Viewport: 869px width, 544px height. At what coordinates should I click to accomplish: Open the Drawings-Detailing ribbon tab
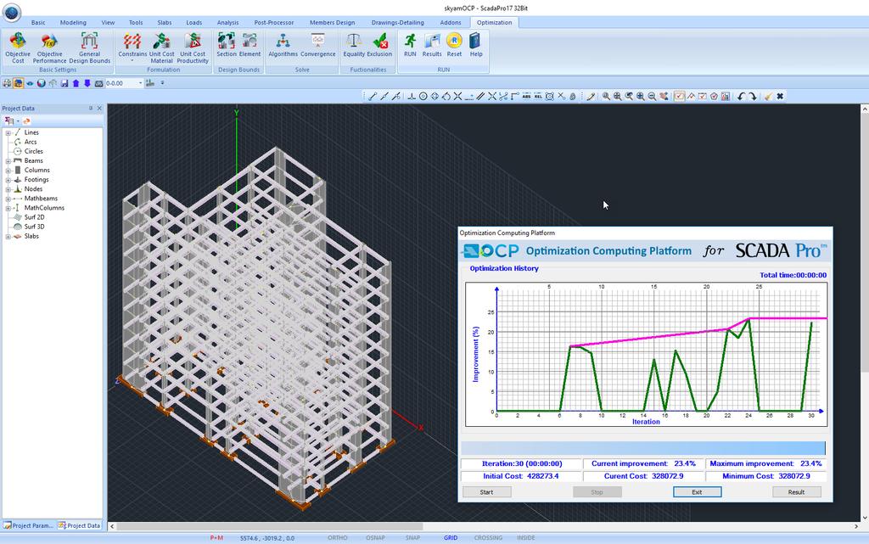[397, 23]
